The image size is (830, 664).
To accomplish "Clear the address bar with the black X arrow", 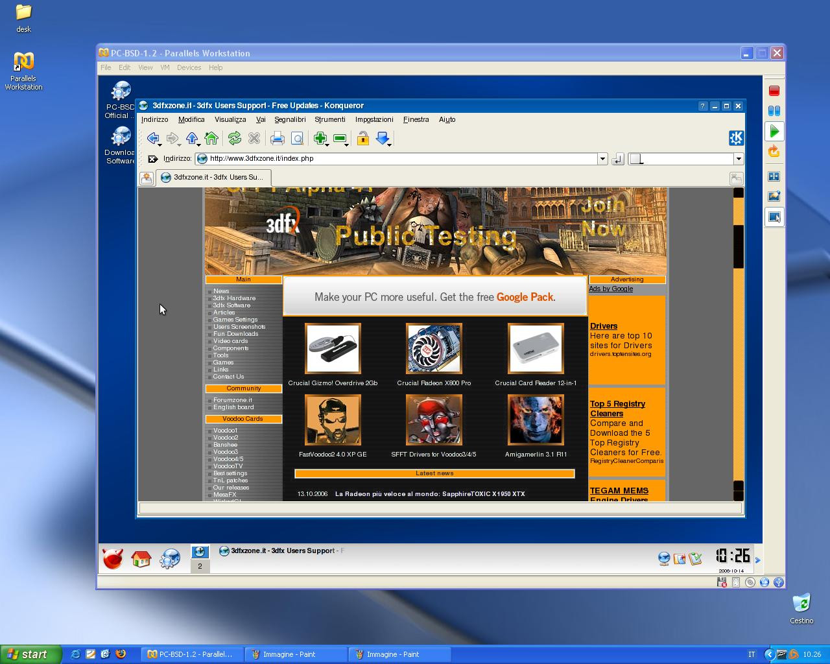I will click(x=152, y=159).
